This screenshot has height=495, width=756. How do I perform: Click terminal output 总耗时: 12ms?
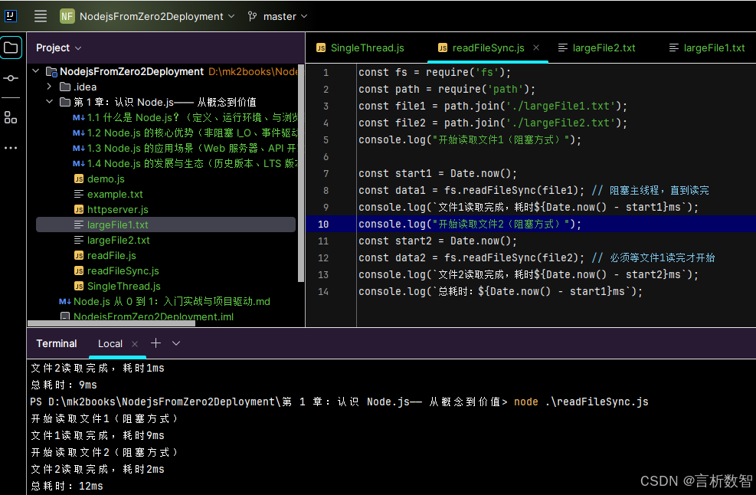[67, 487]
